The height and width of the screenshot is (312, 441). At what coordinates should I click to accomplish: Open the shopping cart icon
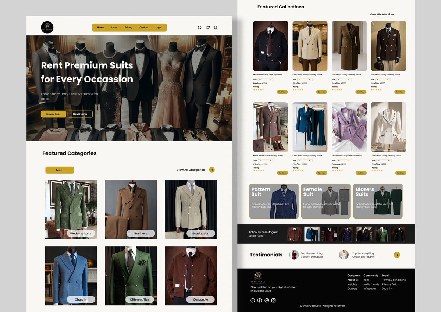coord(208,28)
